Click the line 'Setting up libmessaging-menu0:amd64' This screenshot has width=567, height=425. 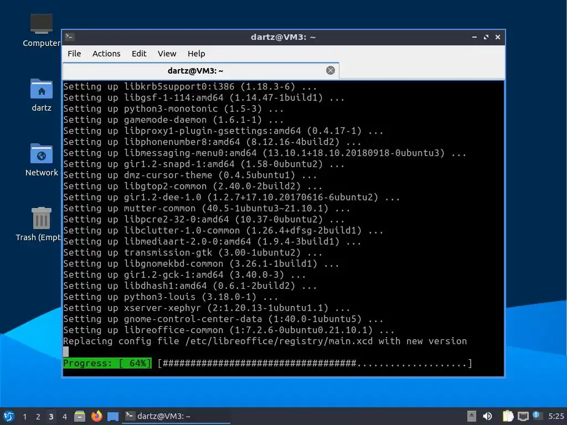click(x=265, y=153)
